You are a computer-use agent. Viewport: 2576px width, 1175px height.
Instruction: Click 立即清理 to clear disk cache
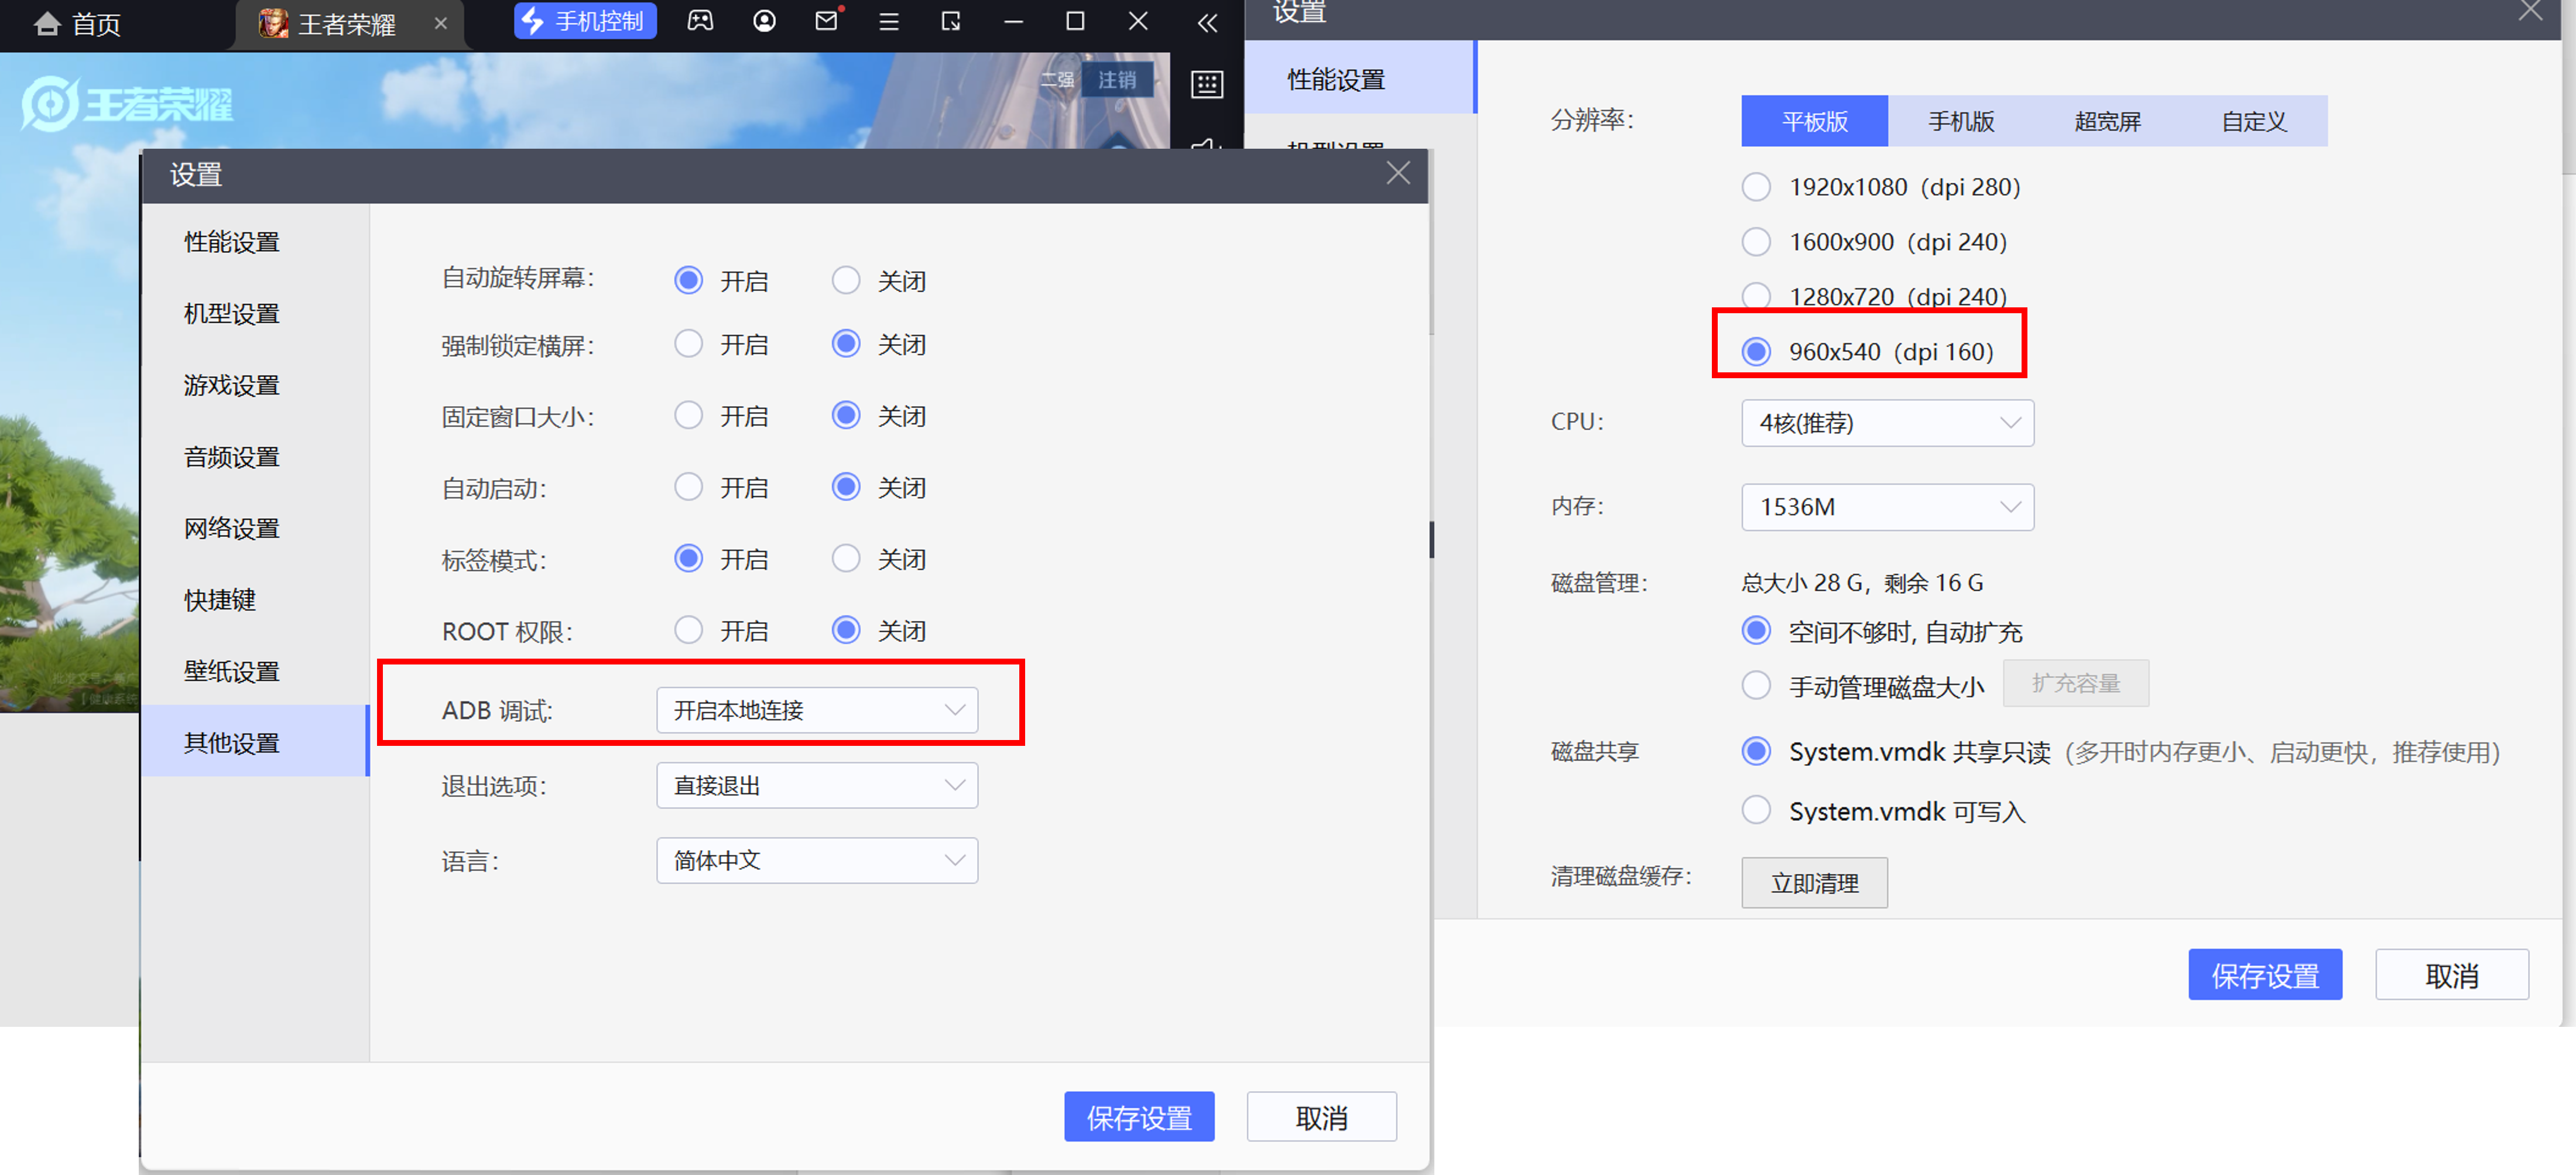pyautogui.click(x=1814, y=883)
